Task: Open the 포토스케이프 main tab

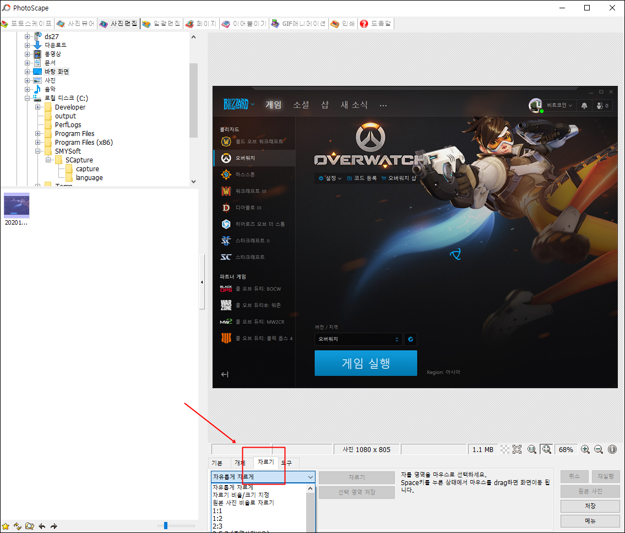Action: click(26, 24)
